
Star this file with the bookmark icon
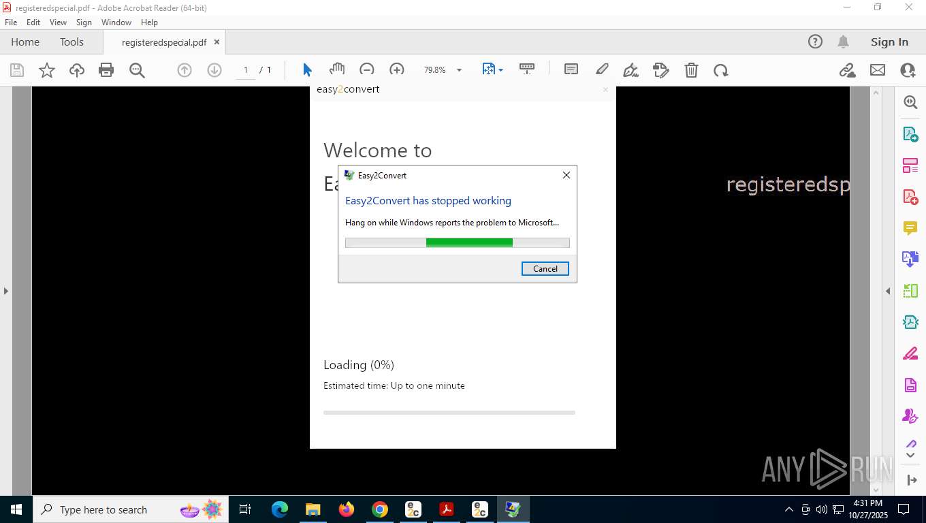point(47,70)
